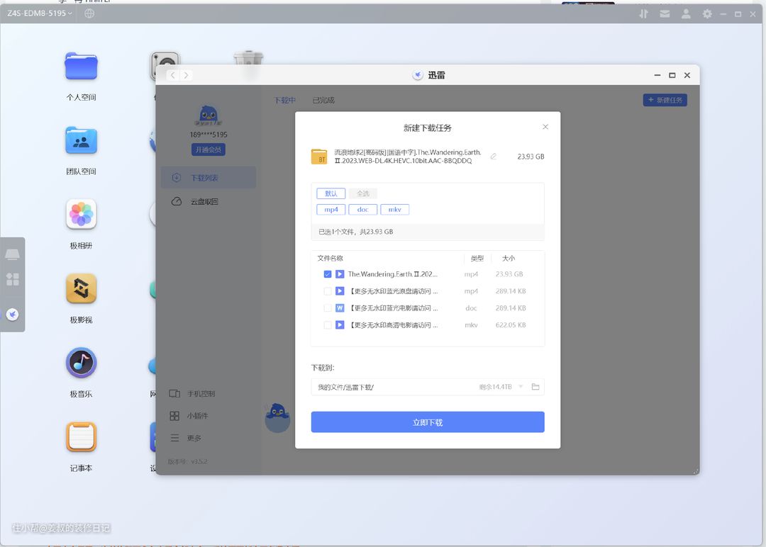
Task: Click the settings gear in top bar
Action: pyautogui.click(x=707, y=13)
